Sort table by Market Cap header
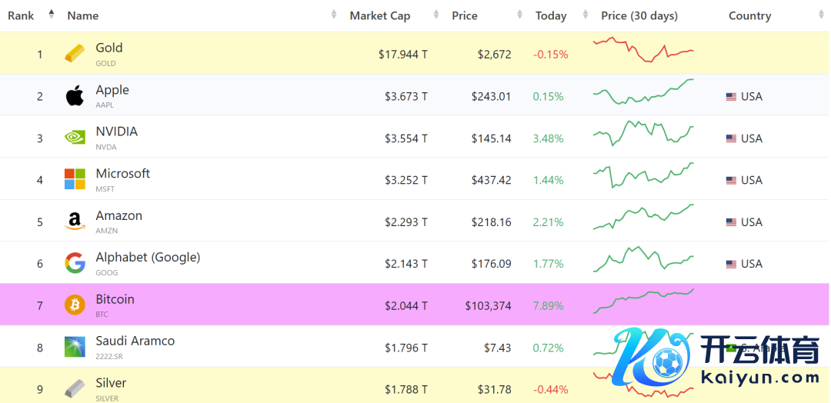This screenshot has height=403, width=831. [x=380, y=16]
